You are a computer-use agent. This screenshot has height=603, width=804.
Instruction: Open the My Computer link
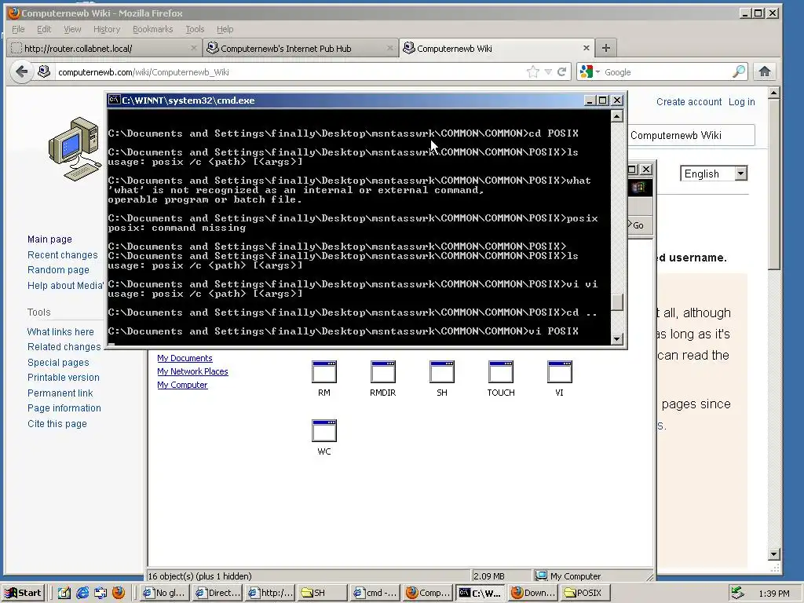click(182, 385)
